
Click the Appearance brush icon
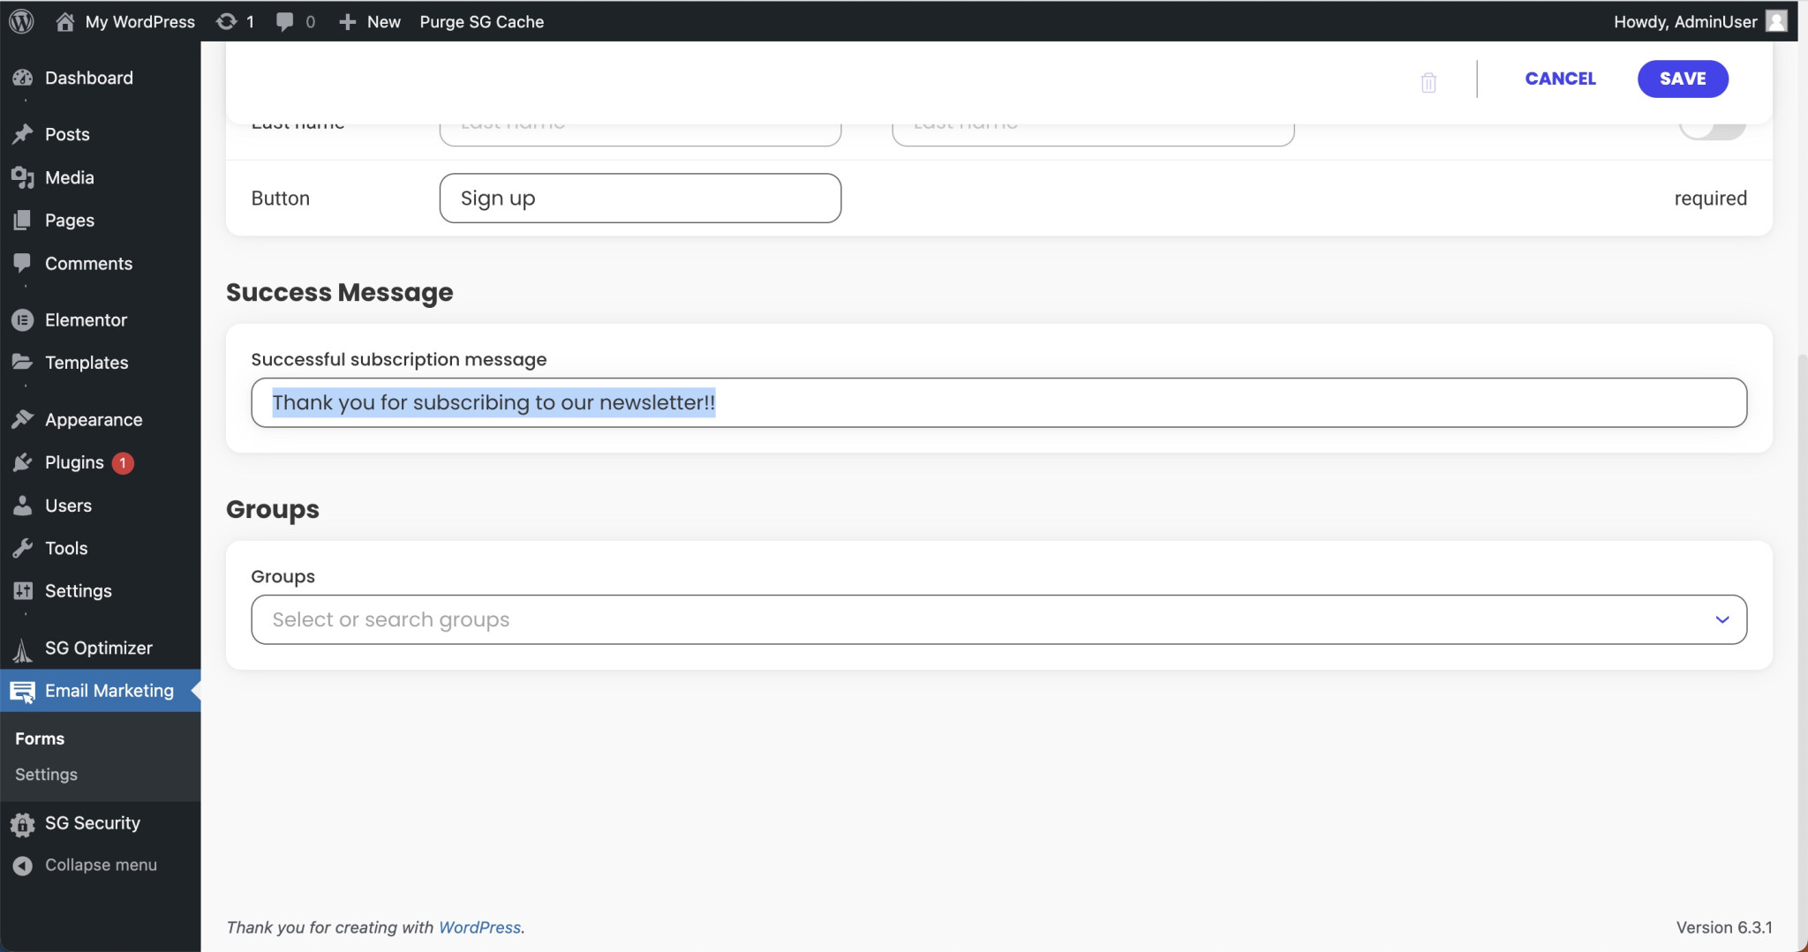(x=23, y=419)
